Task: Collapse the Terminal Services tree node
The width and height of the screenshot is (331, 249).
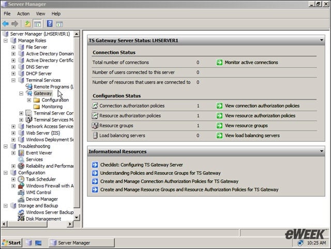Action: pyautogui.click(x=13, y=80)
